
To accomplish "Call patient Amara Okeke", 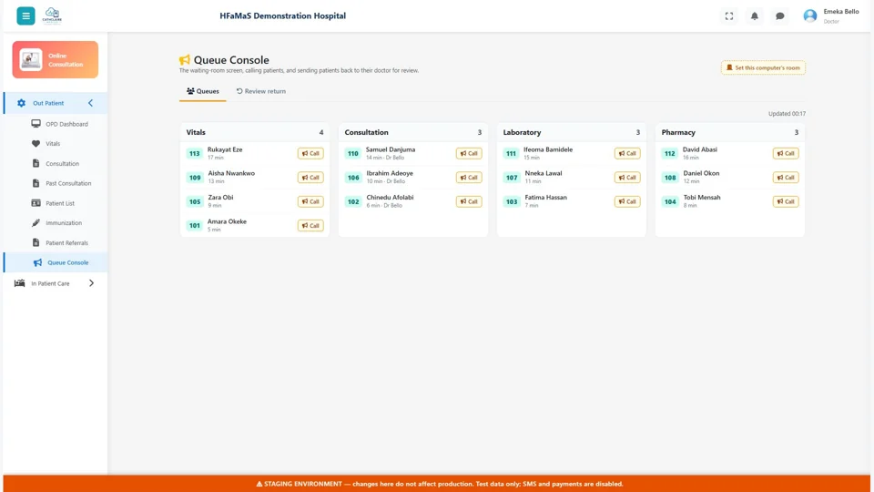I will pyautogui.click(x=310, y=226).
